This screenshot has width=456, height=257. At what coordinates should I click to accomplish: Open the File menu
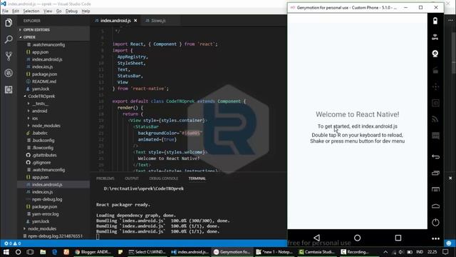(5, 11)
